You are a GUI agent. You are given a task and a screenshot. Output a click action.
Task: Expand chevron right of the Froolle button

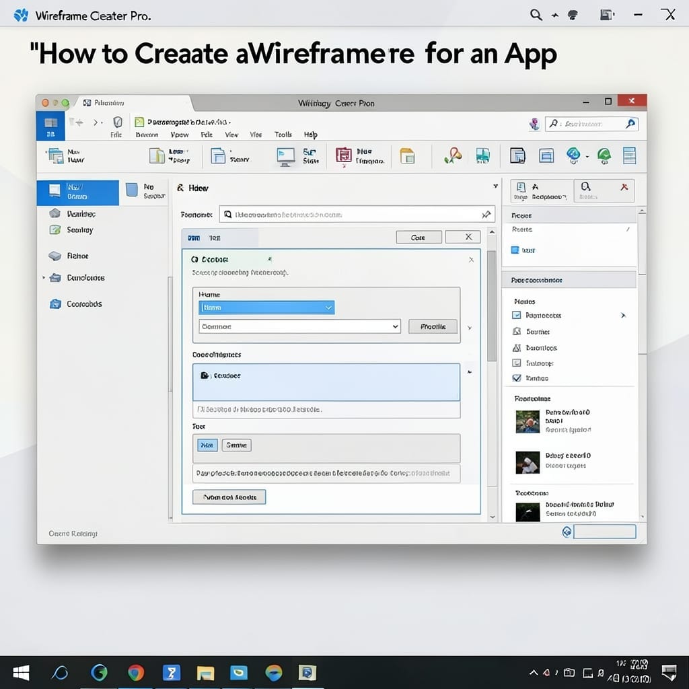coord(470,328)
